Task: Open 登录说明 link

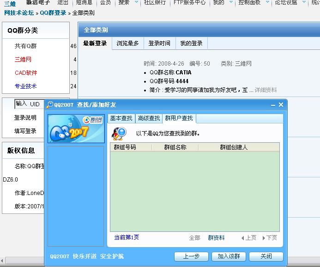Action: (25, 118)
